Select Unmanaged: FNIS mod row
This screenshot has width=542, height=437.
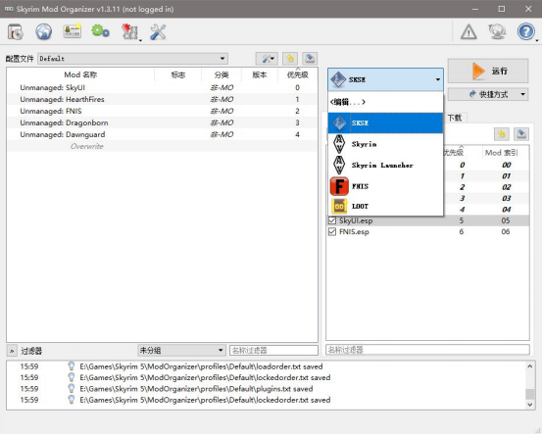162,111
